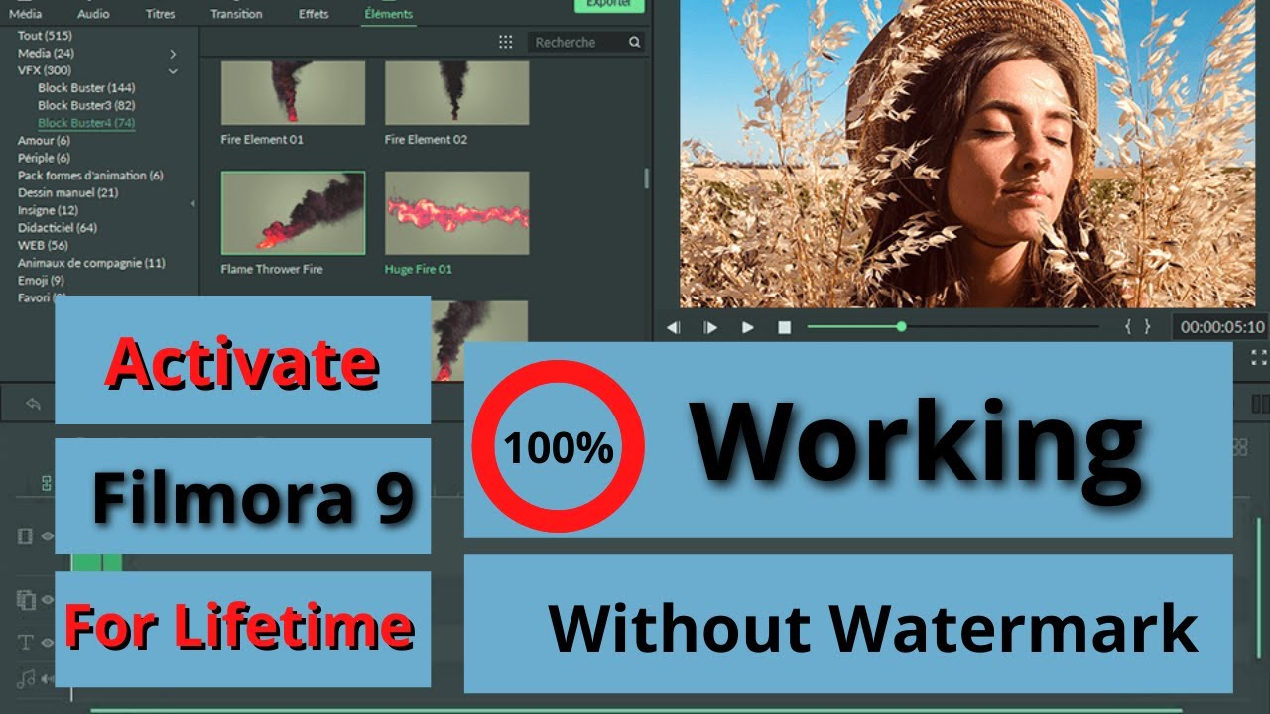Click the 00:00:05:10 timecode
The height and width of the screenshot is (714, 1270).
click(x=1222, y=327)
